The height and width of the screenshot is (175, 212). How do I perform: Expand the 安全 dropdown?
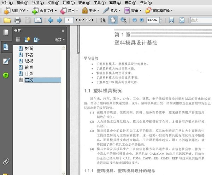click(98, 10)
